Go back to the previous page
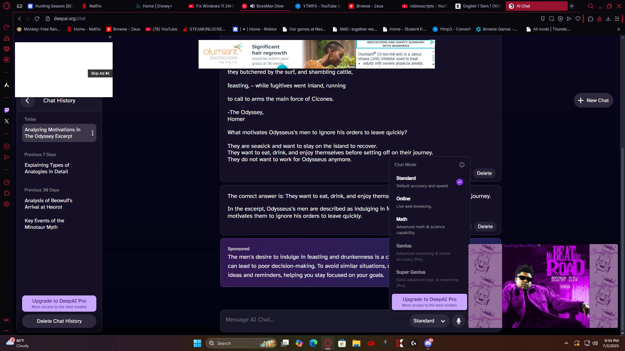 (x=20, y=19)
